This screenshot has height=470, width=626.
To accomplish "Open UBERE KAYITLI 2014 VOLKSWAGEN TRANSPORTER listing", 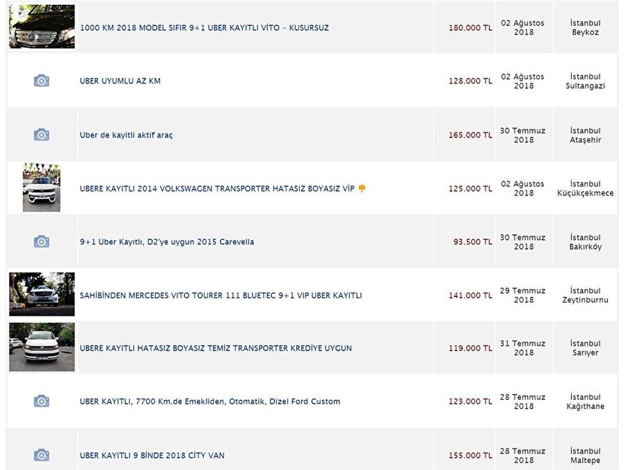I will 217,188.
